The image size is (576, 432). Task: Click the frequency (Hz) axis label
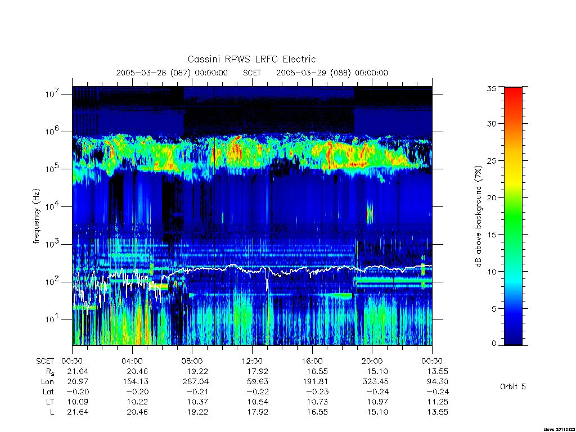pyautogui.click(x=37, y=217)
